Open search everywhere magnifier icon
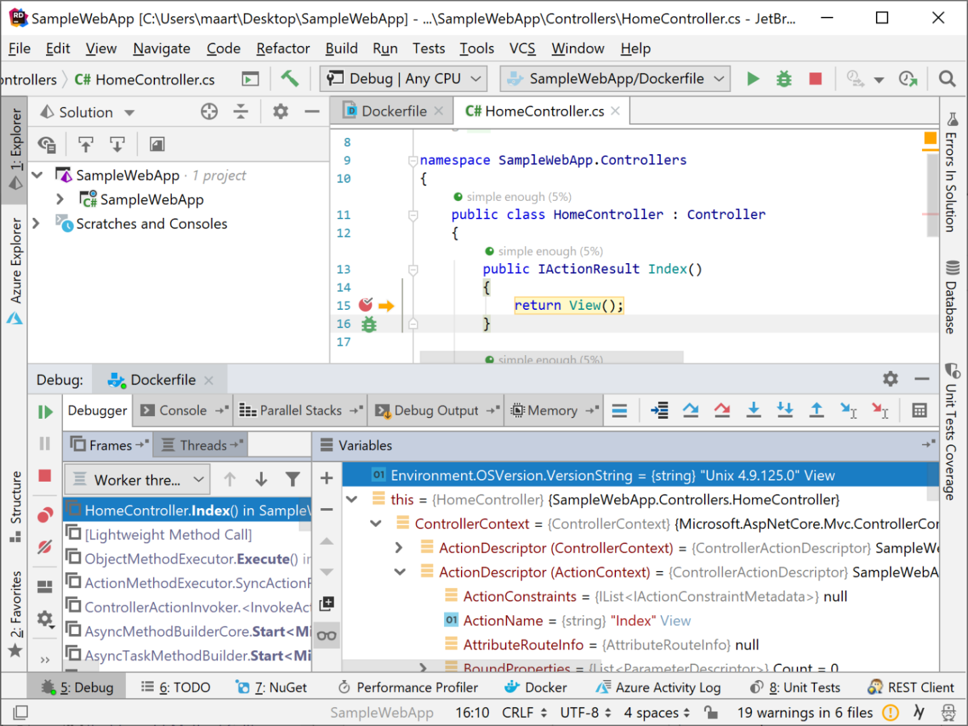This screenshot has width=968, height=726. pos(947,79)
